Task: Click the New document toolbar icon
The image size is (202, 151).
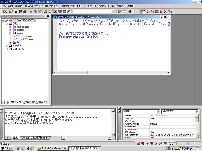Action: 5,11
